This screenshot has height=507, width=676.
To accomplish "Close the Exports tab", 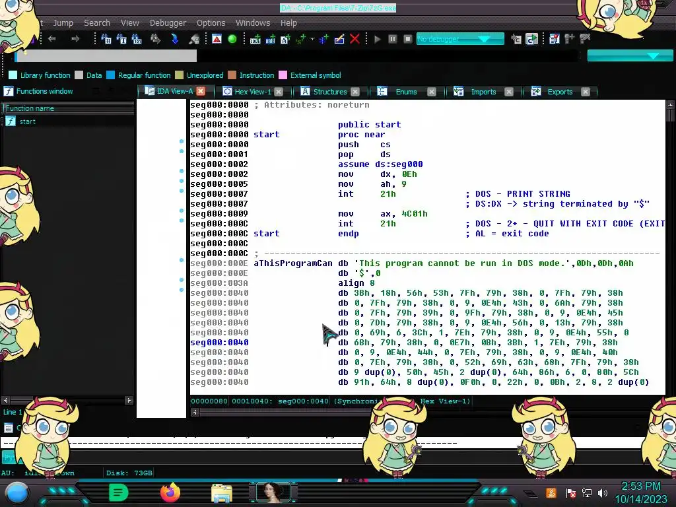I will click(585, 92).
